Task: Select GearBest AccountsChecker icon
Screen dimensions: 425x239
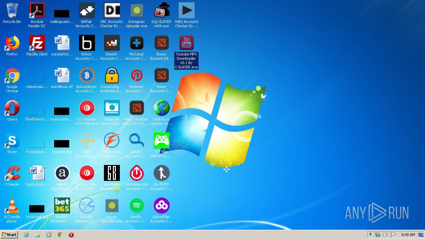Action: pos(112,178)
